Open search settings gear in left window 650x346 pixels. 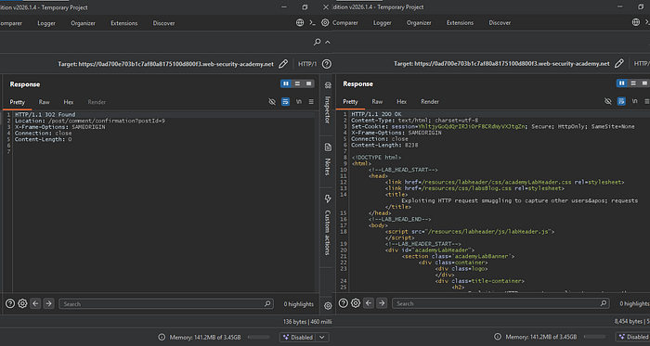coord(22,303)
